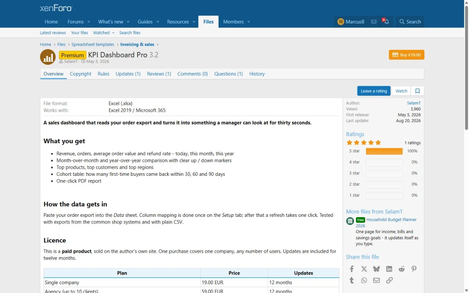Share this file on Pinterest

414,269
